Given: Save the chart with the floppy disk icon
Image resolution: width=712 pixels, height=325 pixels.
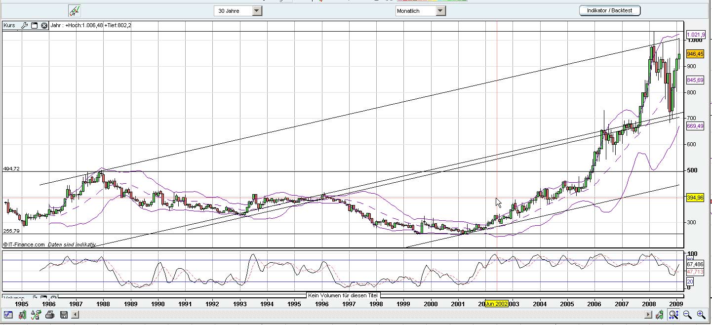Looking at the screenshot, I should [x=64, y=315].
